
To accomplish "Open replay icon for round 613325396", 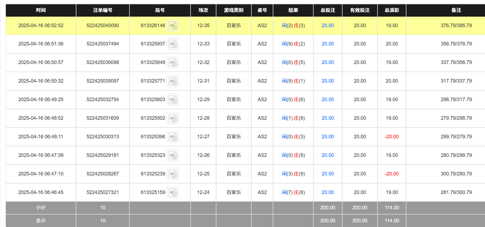I will point(172,137).
